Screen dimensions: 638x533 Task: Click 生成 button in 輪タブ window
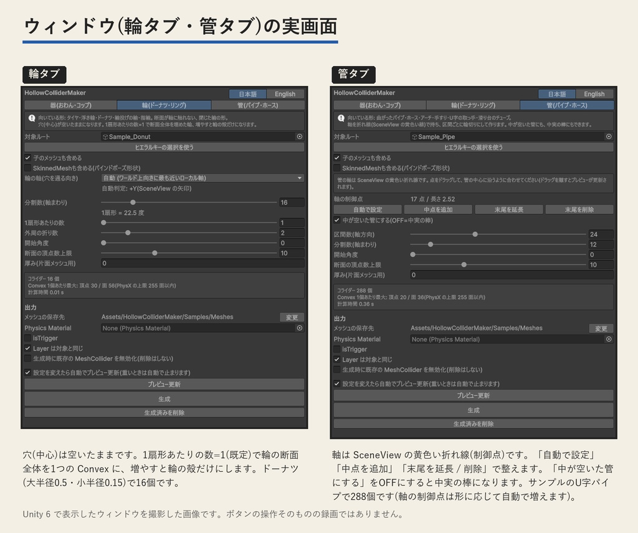click(164, 399)
